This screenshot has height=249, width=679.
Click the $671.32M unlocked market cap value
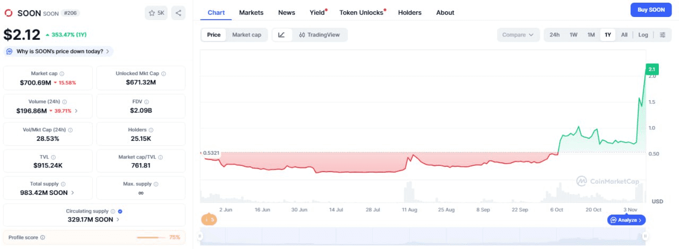141,83
